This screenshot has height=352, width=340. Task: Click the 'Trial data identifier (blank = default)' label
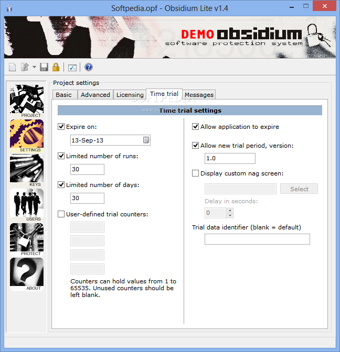pyautogui.click(x=247, y=227)
